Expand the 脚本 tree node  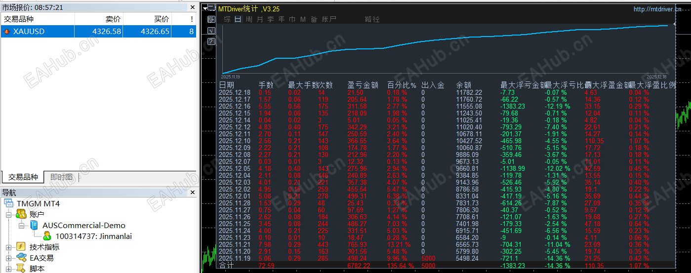tap(8, 269)
